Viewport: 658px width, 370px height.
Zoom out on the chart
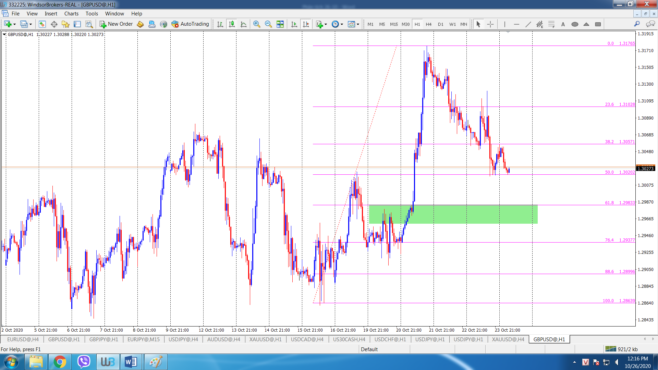(268, 24)
